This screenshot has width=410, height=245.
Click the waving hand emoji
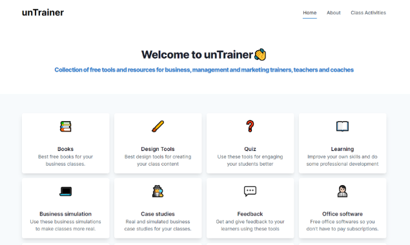[x=260, y=55]
